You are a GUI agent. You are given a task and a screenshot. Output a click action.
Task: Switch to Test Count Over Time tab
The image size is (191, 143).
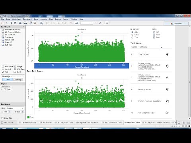[x=111, y=122]
